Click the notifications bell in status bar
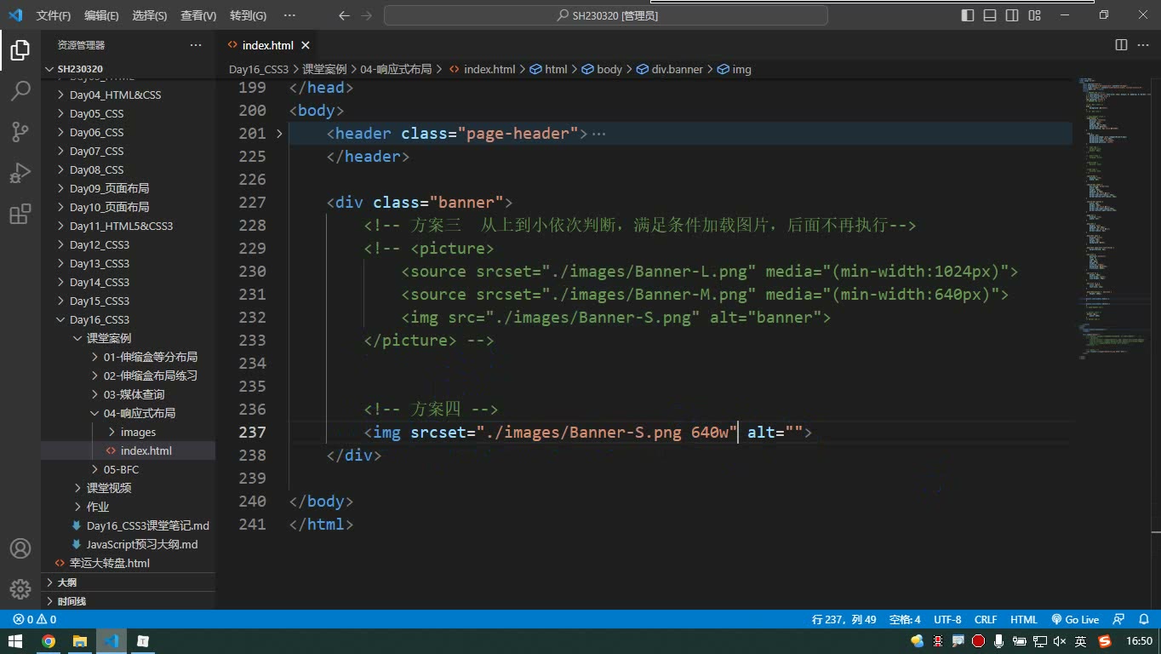The image size is (1161, 654). point(1143,620)
